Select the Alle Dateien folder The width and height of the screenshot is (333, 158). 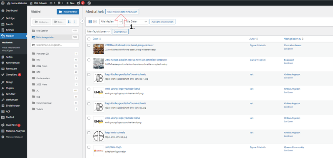pos(55,30)
